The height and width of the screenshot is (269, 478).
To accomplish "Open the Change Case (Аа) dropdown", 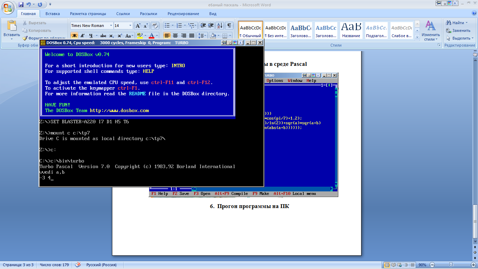I will pos(129,36).
